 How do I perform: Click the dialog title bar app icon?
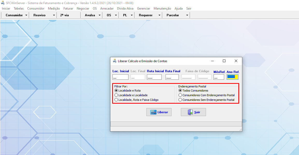click(115, 61)
